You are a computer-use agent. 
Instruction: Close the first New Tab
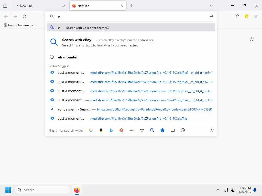(64, 6)
